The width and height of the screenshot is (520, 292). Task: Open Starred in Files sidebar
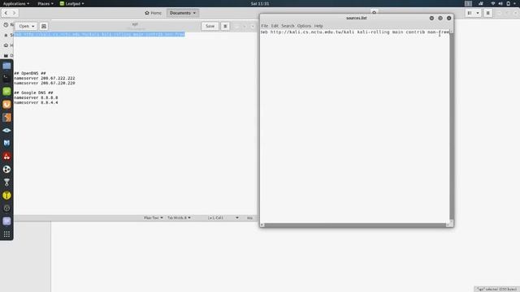pos(9,35)
